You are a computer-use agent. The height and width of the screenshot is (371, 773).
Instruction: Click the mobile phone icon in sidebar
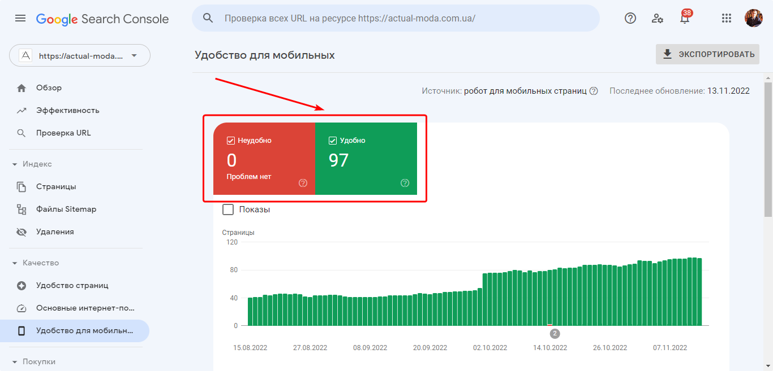22,331
